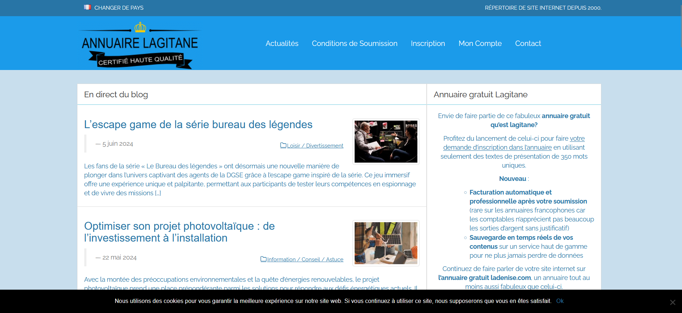Image resolution: width=682 pixels, height=313 pixels.
Task: Open the photovoltaïque project article title
Action: point(179,232)
